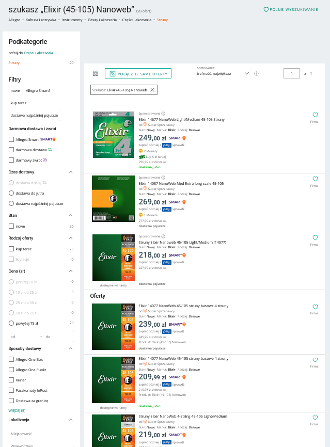Check Paczkomaty InPost delivery checkbox
Viewport: 330px width, 447px height.
(x=11, y=390)
